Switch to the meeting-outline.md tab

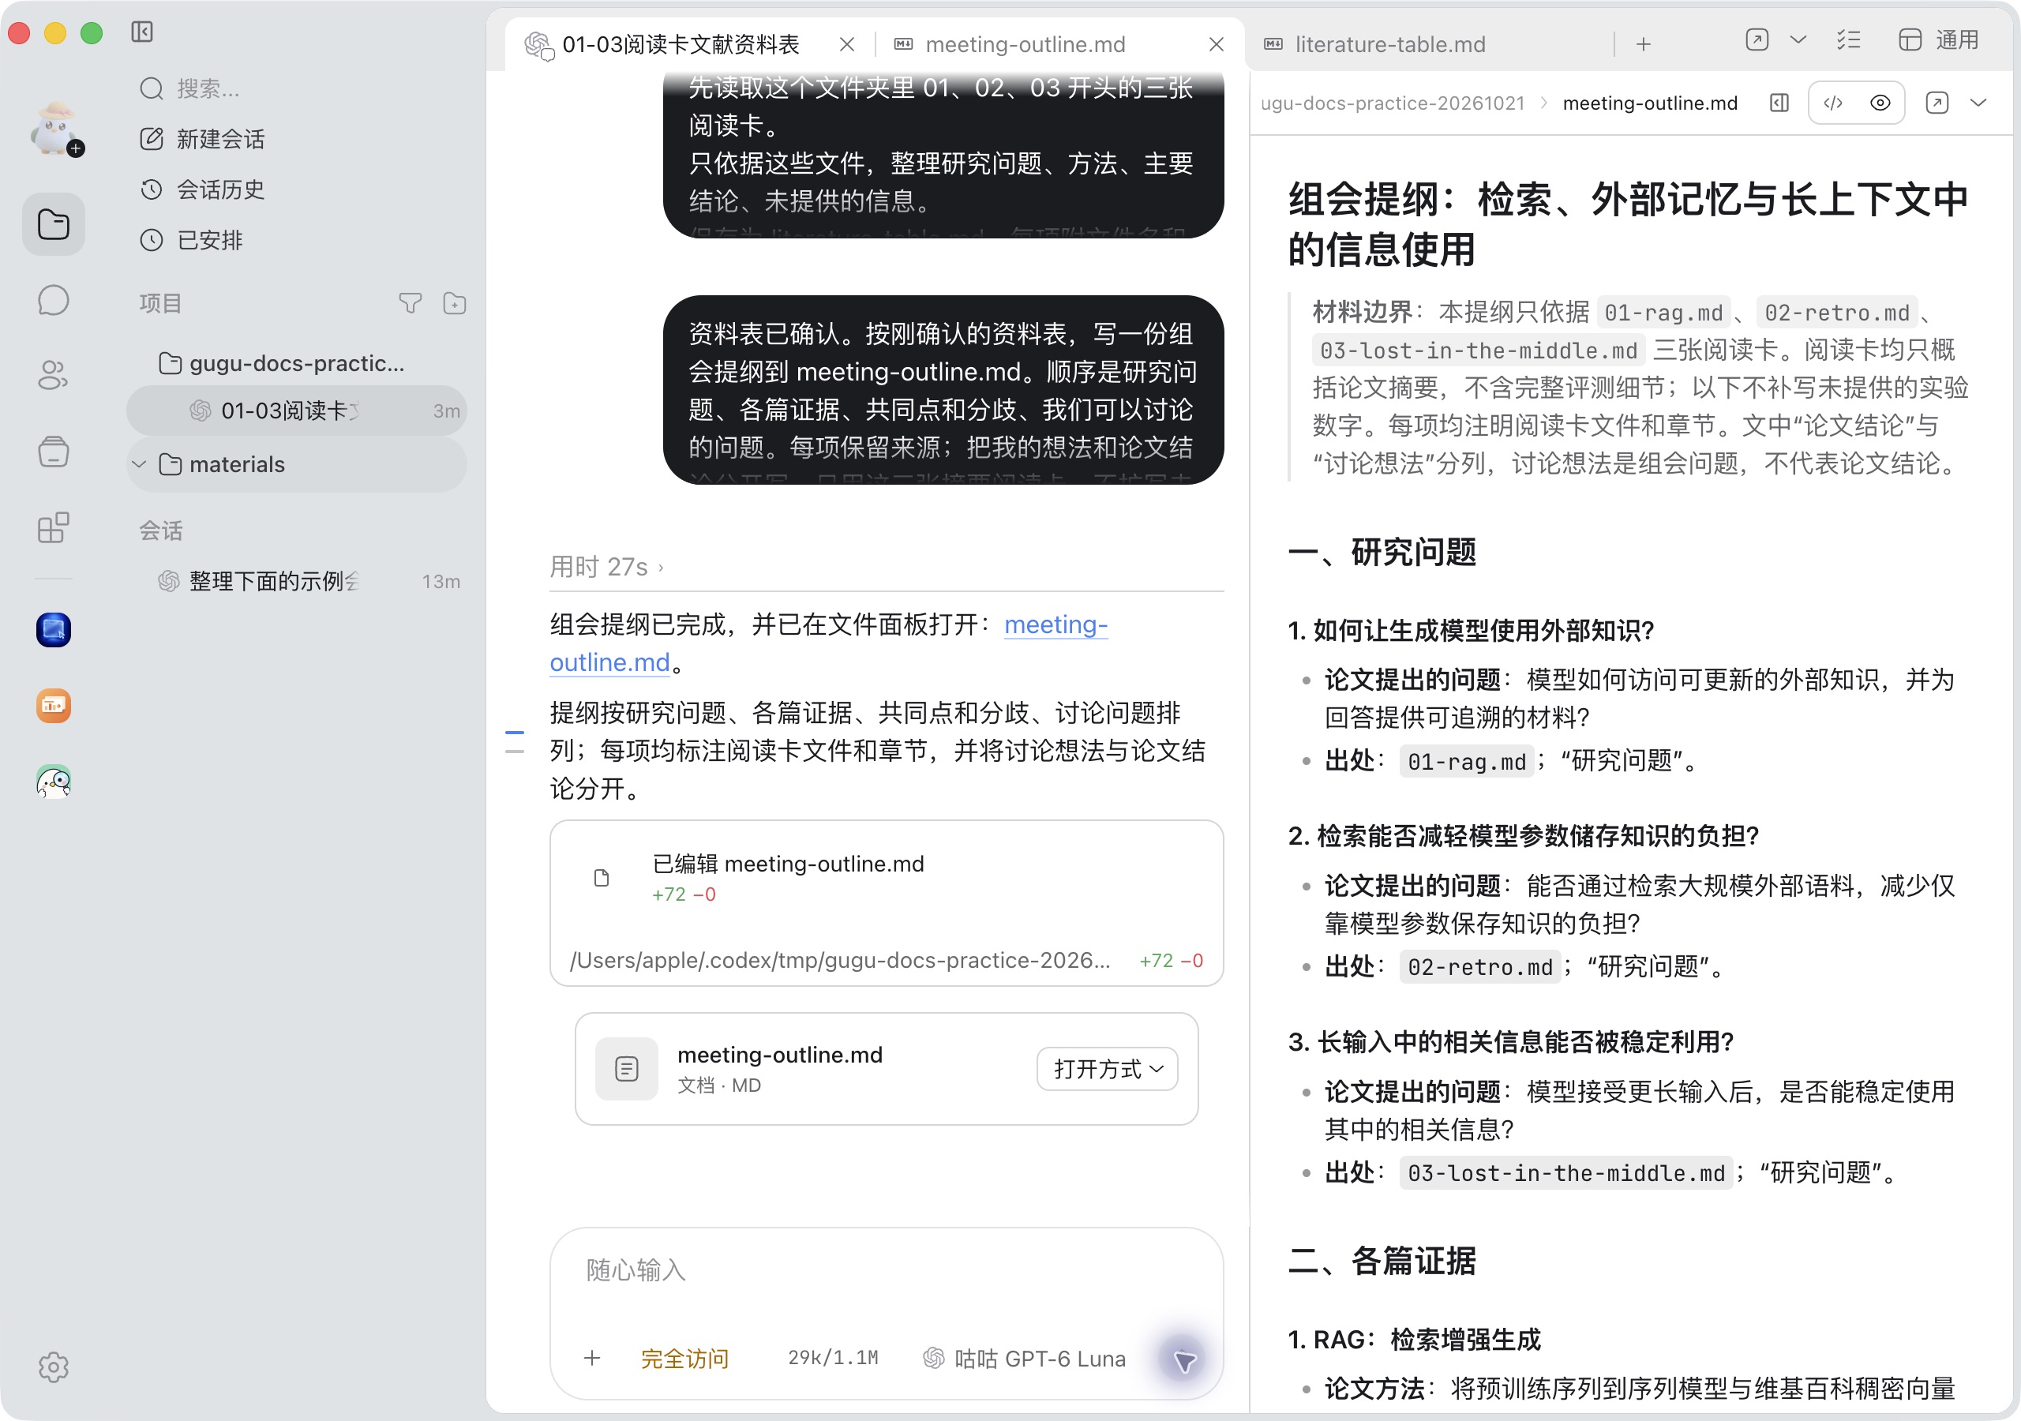click(1025, 44)
